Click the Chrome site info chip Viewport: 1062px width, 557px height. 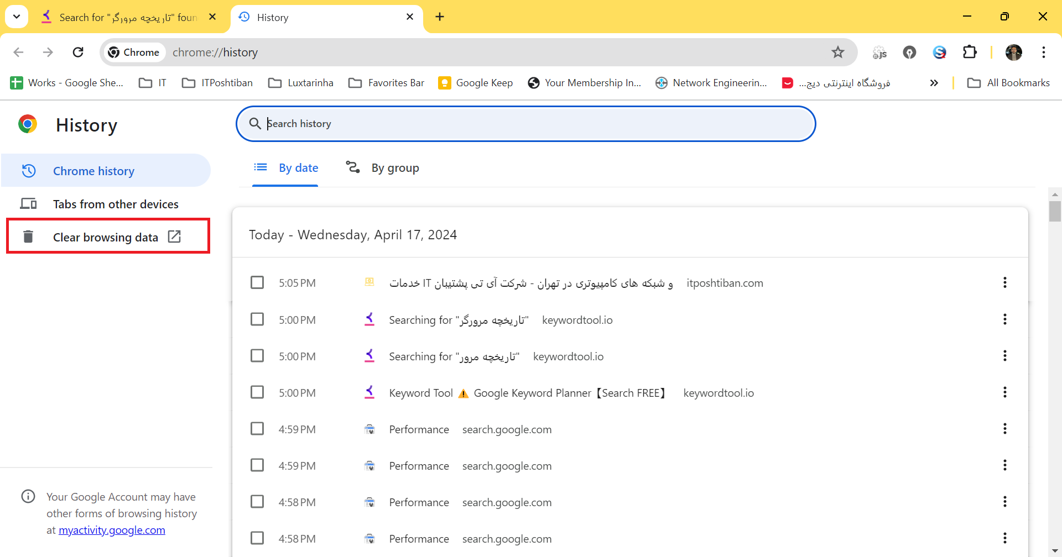[134, 52]
